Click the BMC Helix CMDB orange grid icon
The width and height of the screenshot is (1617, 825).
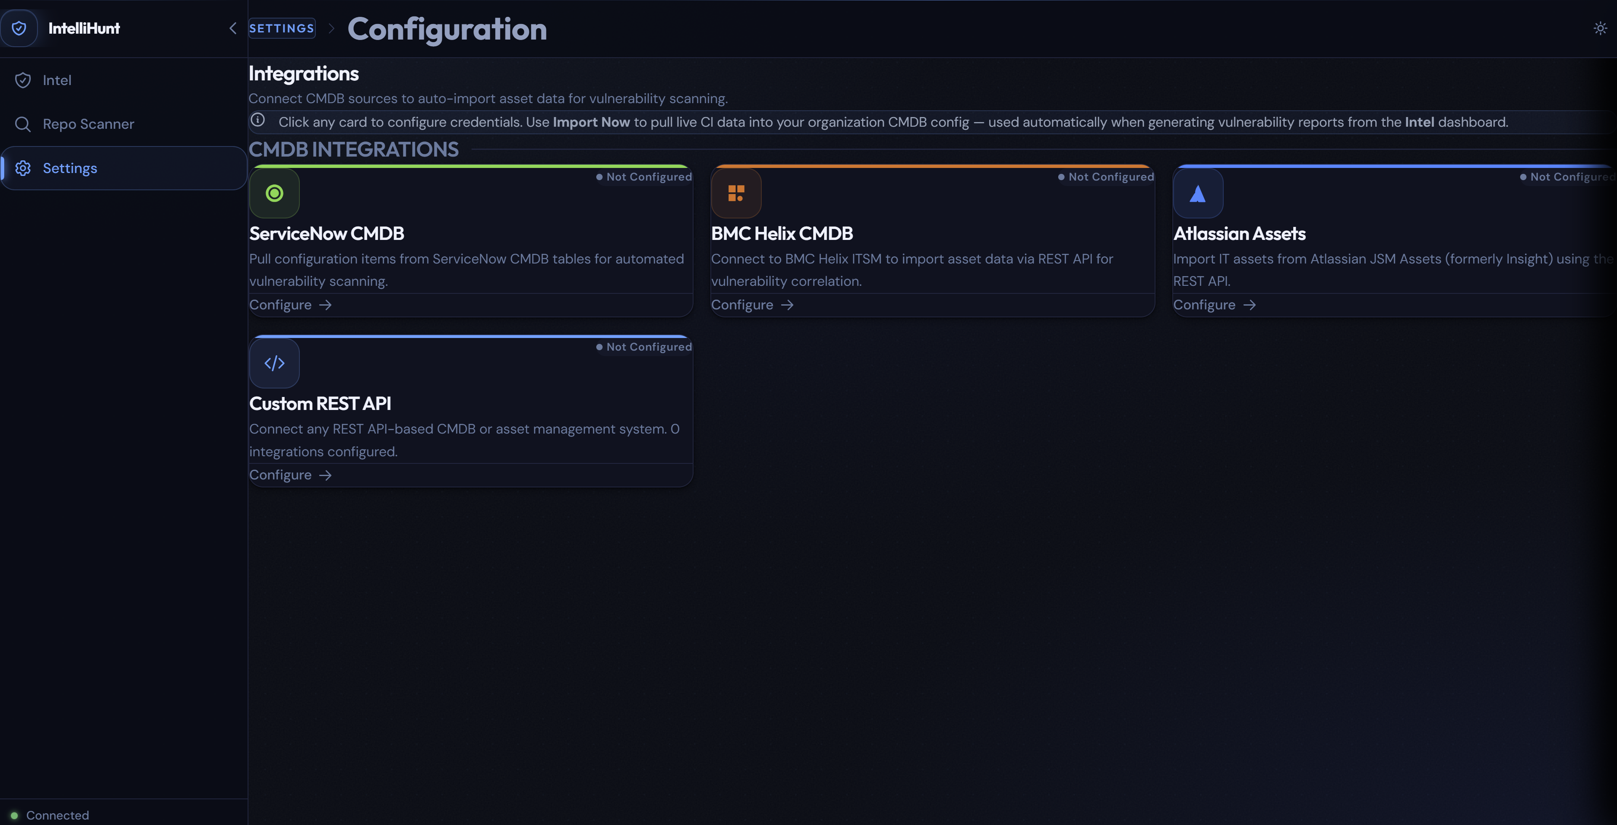tap(736, 193)
